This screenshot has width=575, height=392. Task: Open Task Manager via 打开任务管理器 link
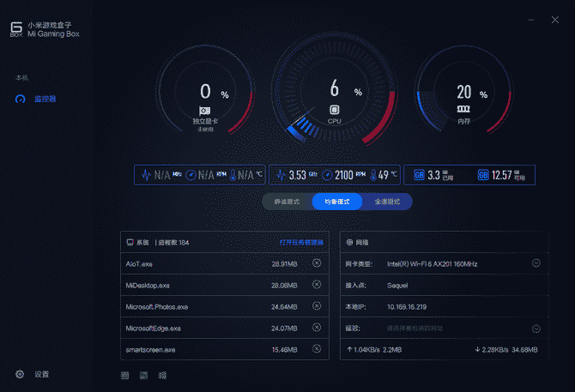301,242
